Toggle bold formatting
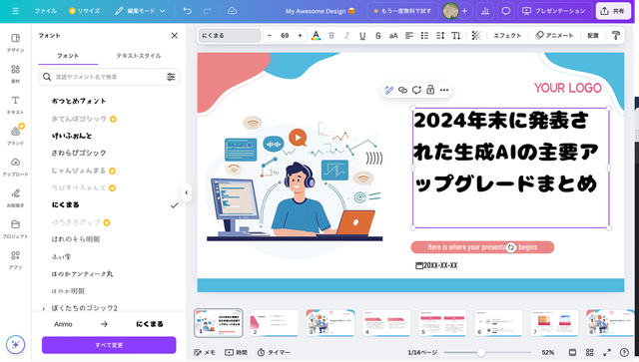 pyautogui.click(x=331, y=36)
